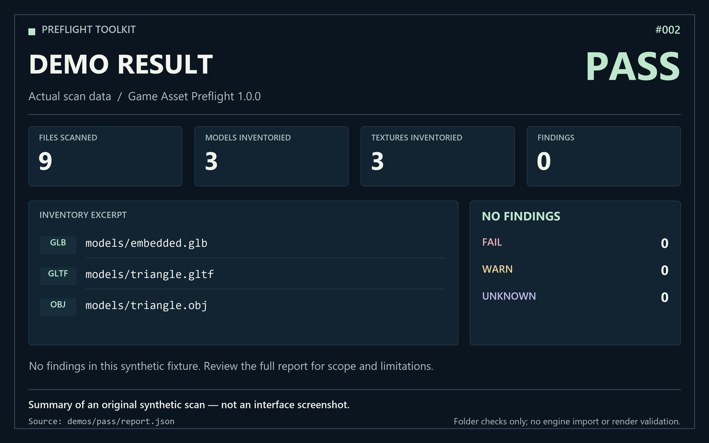Click the WARN findings row
The width and height of the screenshot is (709, 443).
575,270
